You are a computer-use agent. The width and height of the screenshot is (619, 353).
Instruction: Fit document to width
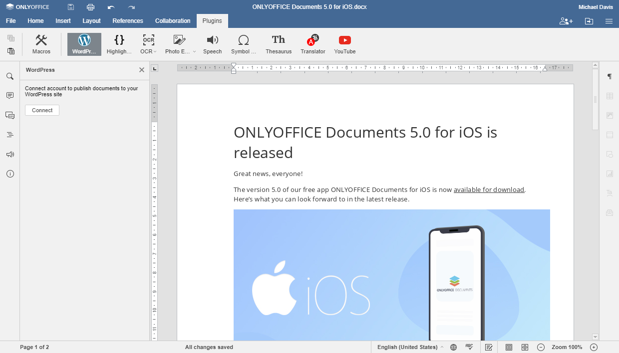point(525,347)
